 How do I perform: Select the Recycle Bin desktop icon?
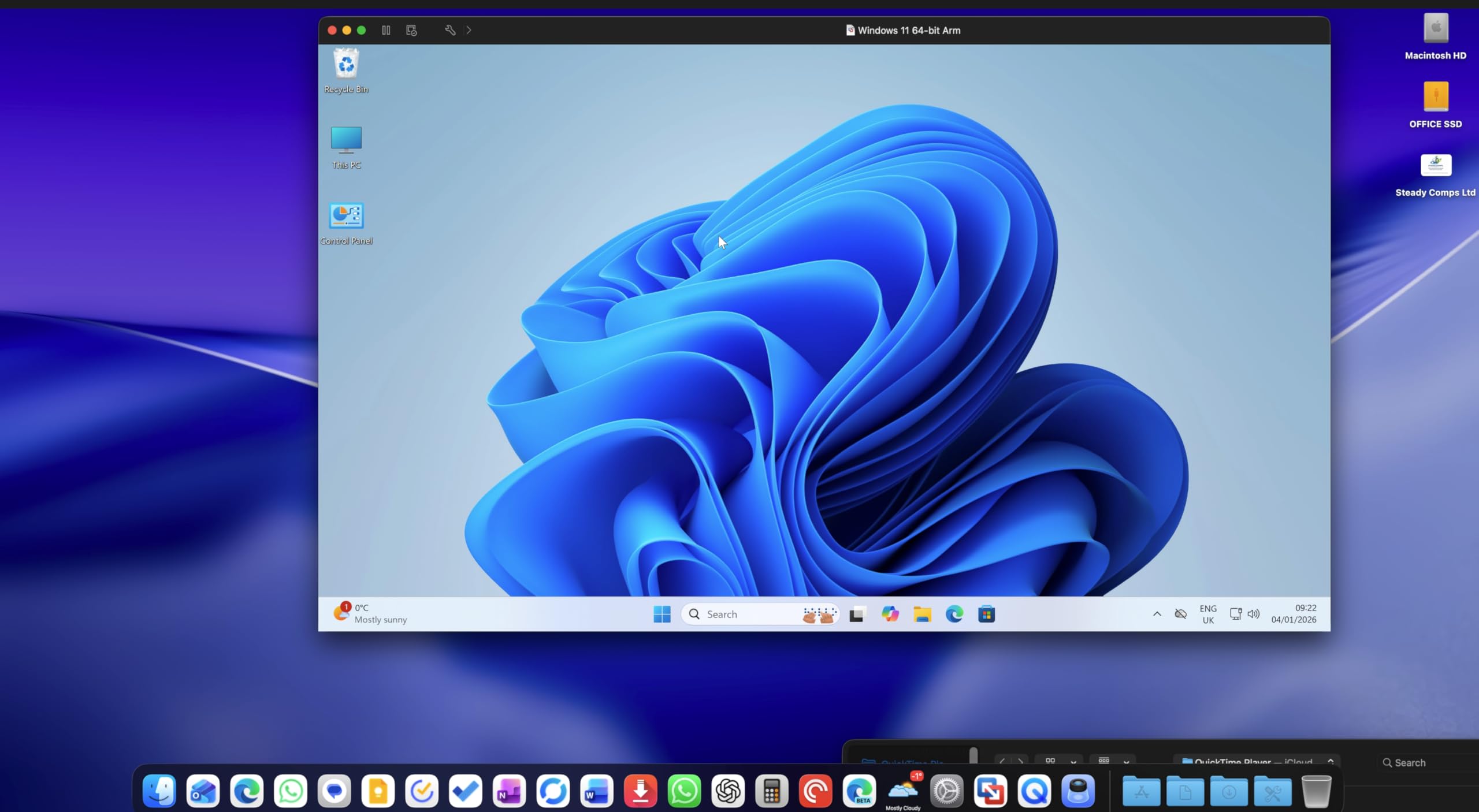pyautogui.click(x=346, y=71)
